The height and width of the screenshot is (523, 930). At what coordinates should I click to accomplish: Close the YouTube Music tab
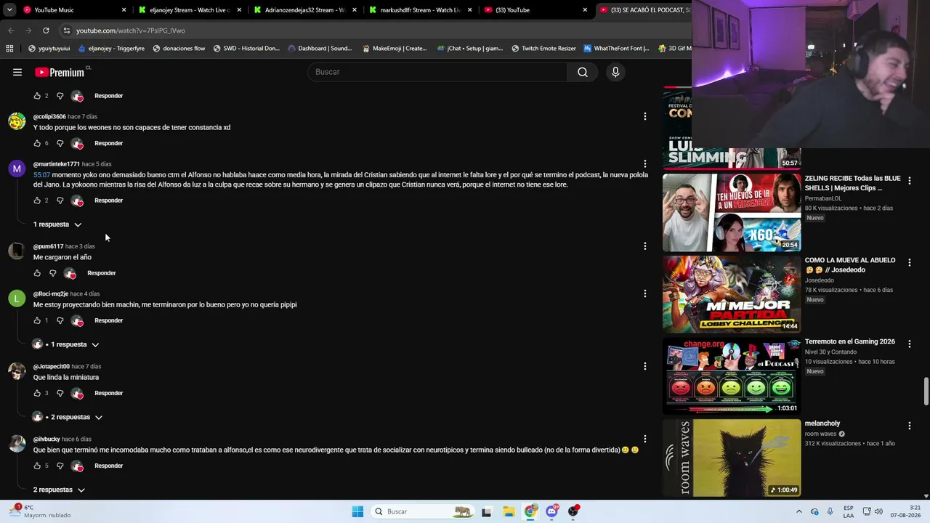[x=124, y=10]
